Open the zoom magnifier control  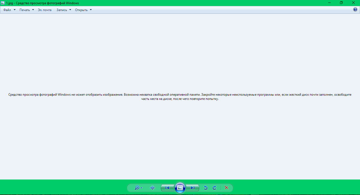click(x=137, y=188)
